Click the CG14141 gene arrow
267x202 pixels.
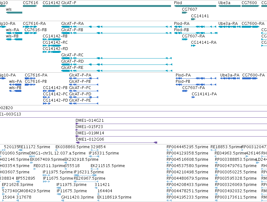point(193,19)
